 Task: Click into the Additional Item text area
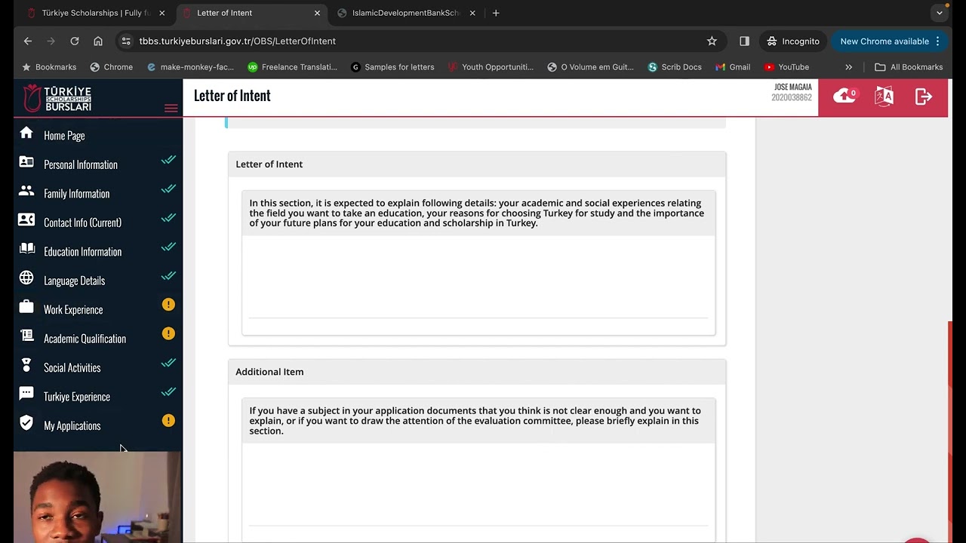point(478,484)
